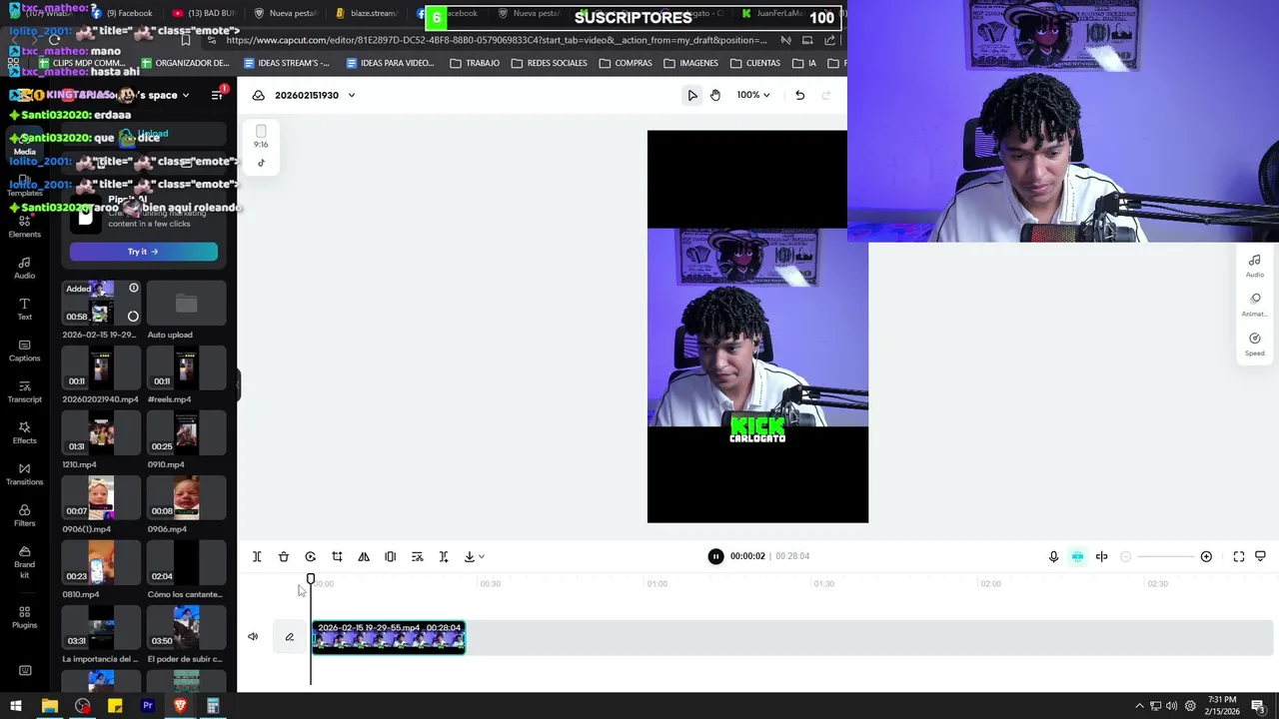This screenshot has height=719, width=1279.
Task: Open the 9:16 aspect ratio selector
Action: click(261, 137)
